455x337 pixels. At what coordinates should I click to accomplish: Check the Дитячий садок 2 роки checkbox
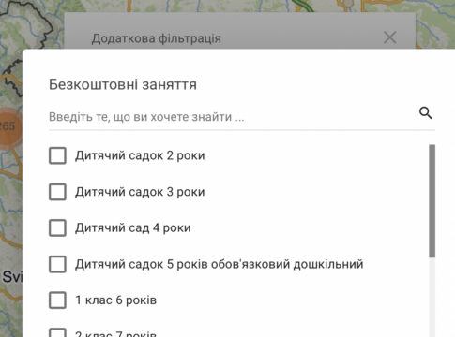pyautogui.click(x=57, y=155)
